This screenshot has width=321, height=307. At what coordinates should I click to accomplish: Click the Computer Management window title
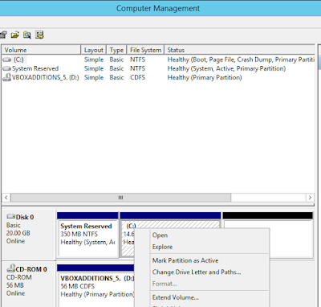pyautogui.click(x=158, y=8)
